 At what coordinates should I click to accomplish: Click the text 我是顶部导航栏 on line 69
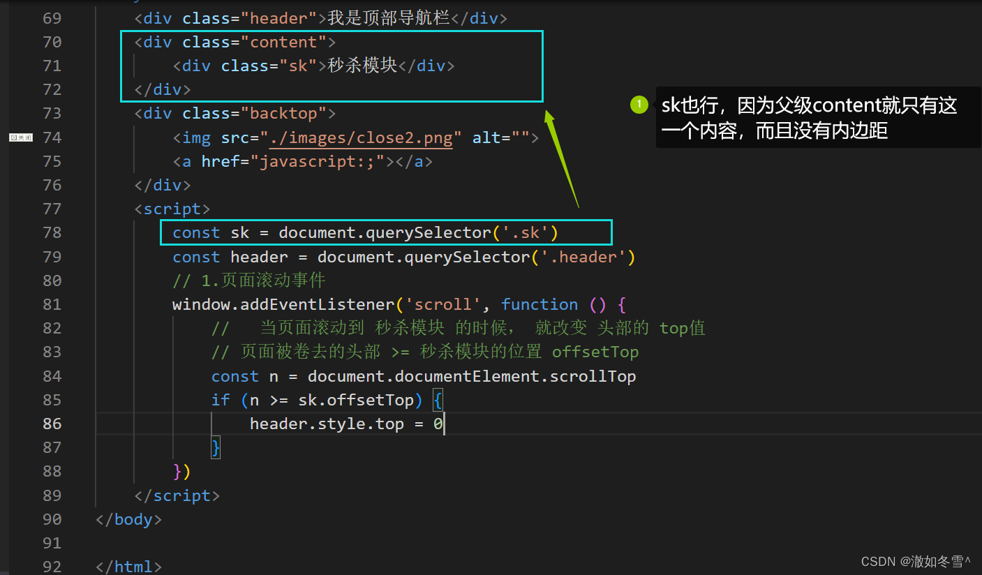point(389,18)
